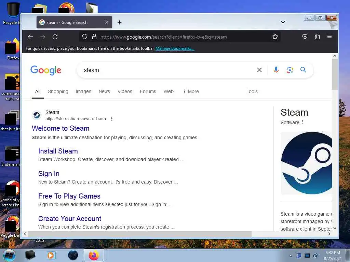Open the 'Create Your Account' sitelink

(x=70, y=219)
